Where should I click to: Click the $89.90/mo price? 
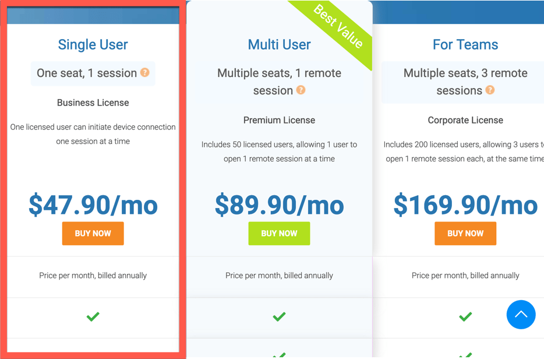[x=280, y=205]
